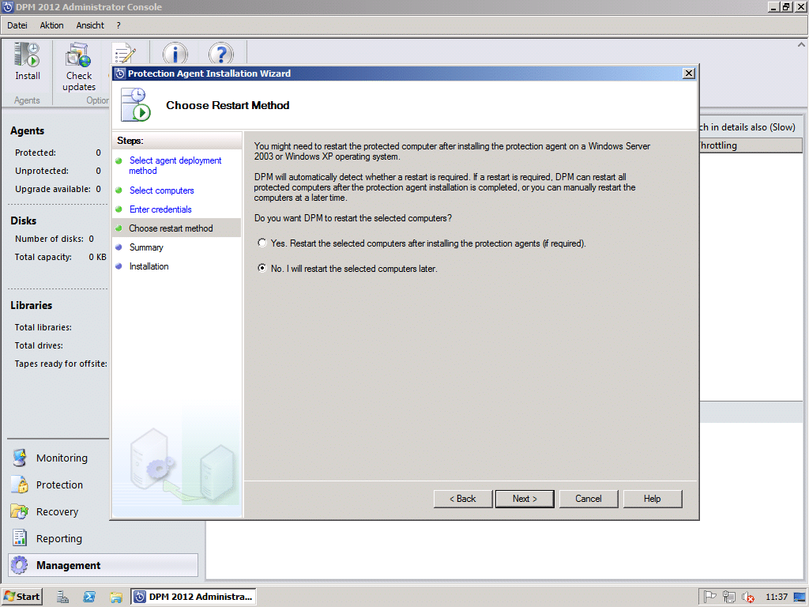This screenshot has height=607, width=809.
Task: Open the Ansicht menu
Action: (x=90, y=25)
